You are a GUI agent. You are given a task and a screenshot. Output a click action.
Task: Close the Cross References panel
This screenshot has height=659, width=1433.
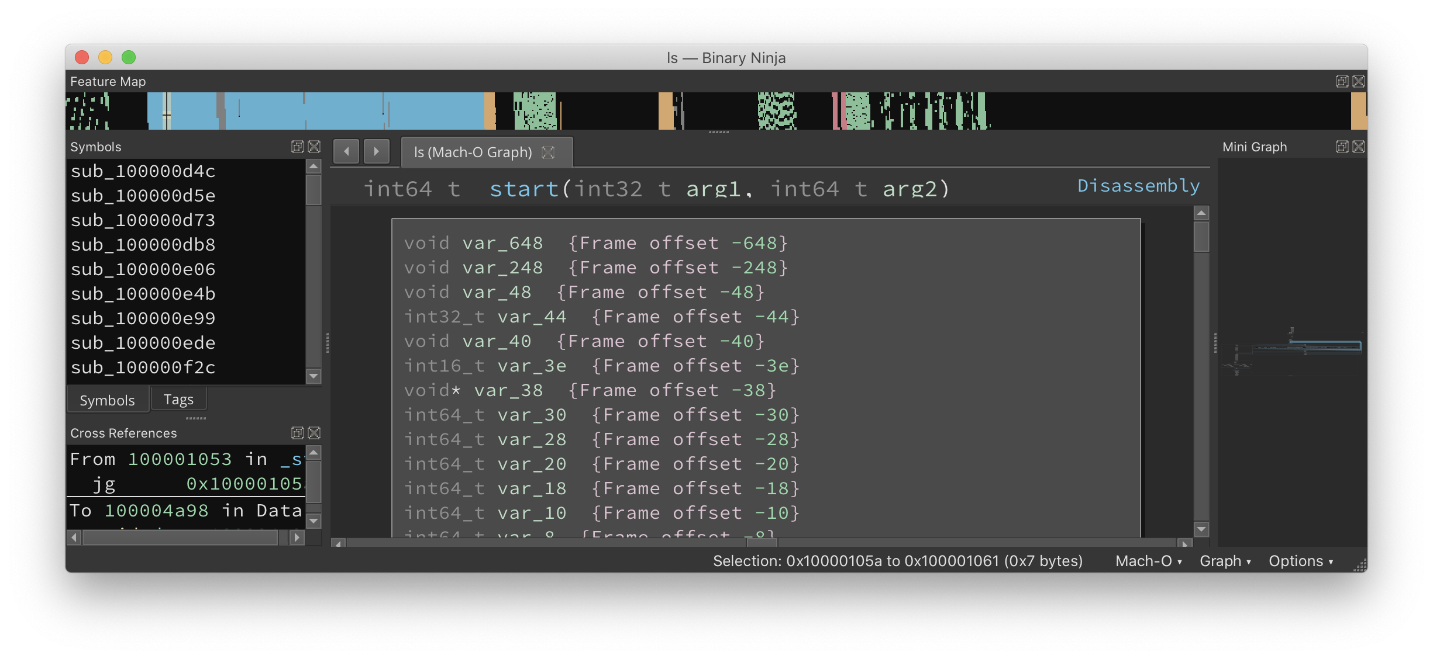[x=314, y=433]
